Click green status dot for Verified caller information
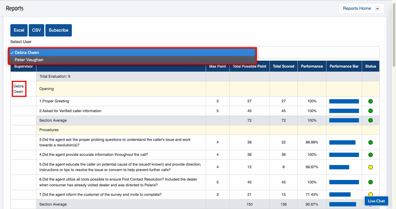The height and width of the screenshot is (209, 396). (370, 111)
